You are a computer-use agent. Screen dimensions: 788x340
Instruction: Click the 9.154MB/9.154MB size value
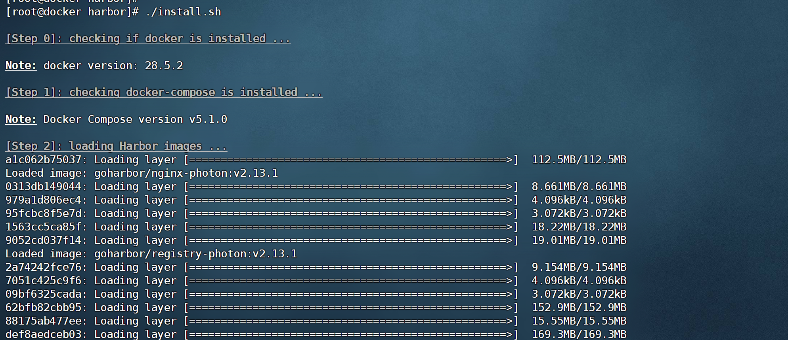579,267
